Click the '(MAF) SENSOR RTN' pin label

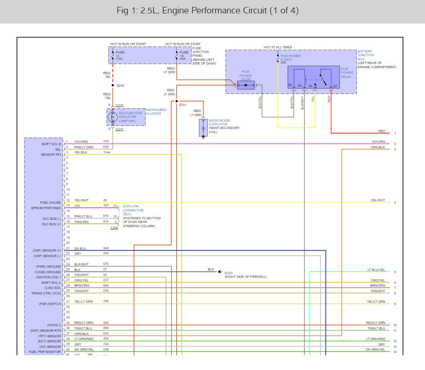click(46, 331)
